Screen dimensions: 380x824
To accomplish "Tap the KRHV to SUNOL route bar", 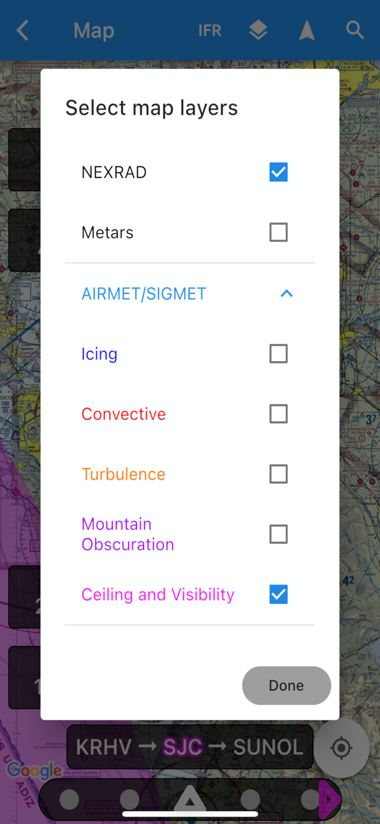I will point(190,747).
